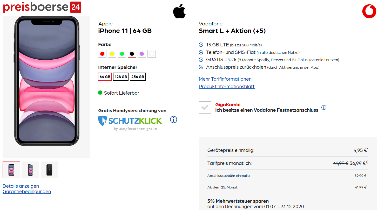Click the Vodafone logo icon
Viewport: 378px width, 210px height.
pos(369,11)
